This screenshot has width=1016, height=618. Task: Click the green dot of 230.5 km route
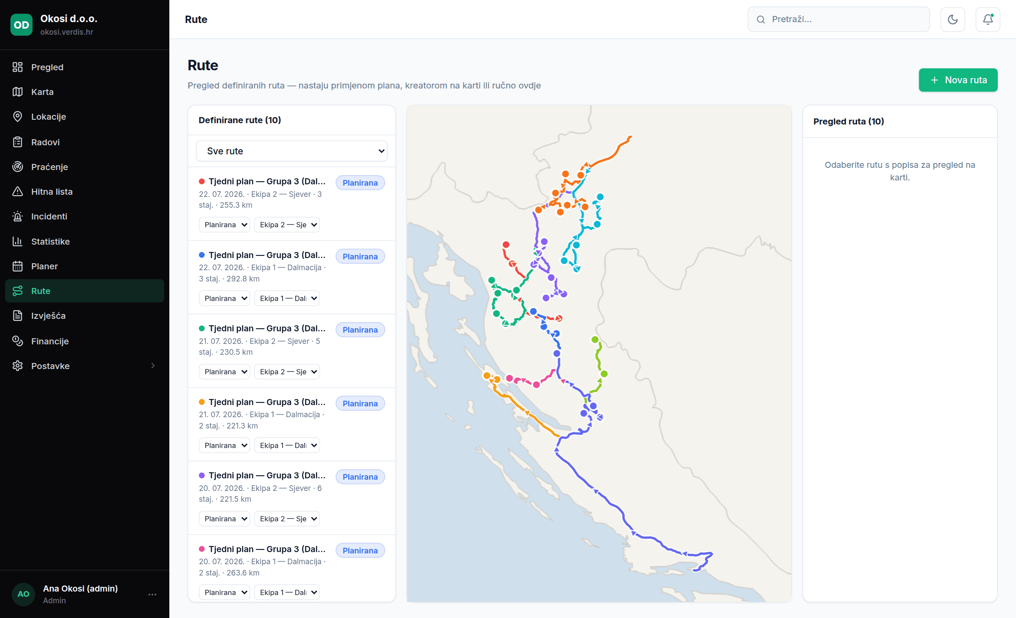pos(202,328)
